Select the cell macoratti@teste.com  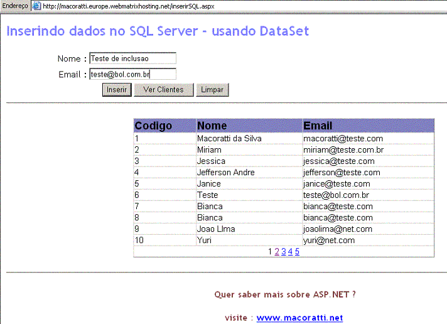click(368, 139)
